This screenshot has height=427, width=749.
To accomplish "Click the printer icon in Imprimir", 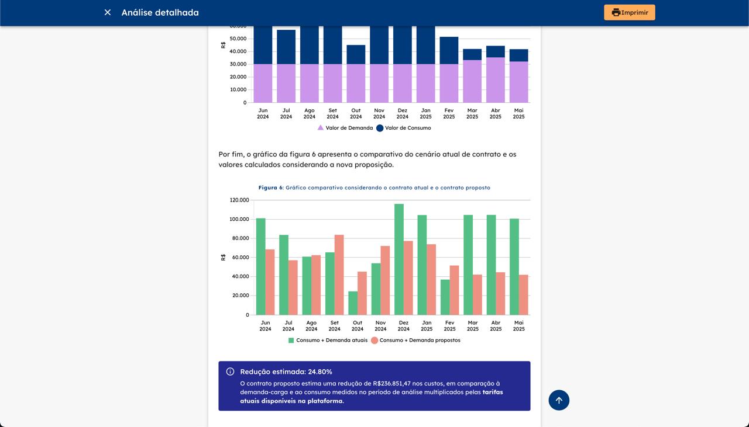I will click(616, 12).
